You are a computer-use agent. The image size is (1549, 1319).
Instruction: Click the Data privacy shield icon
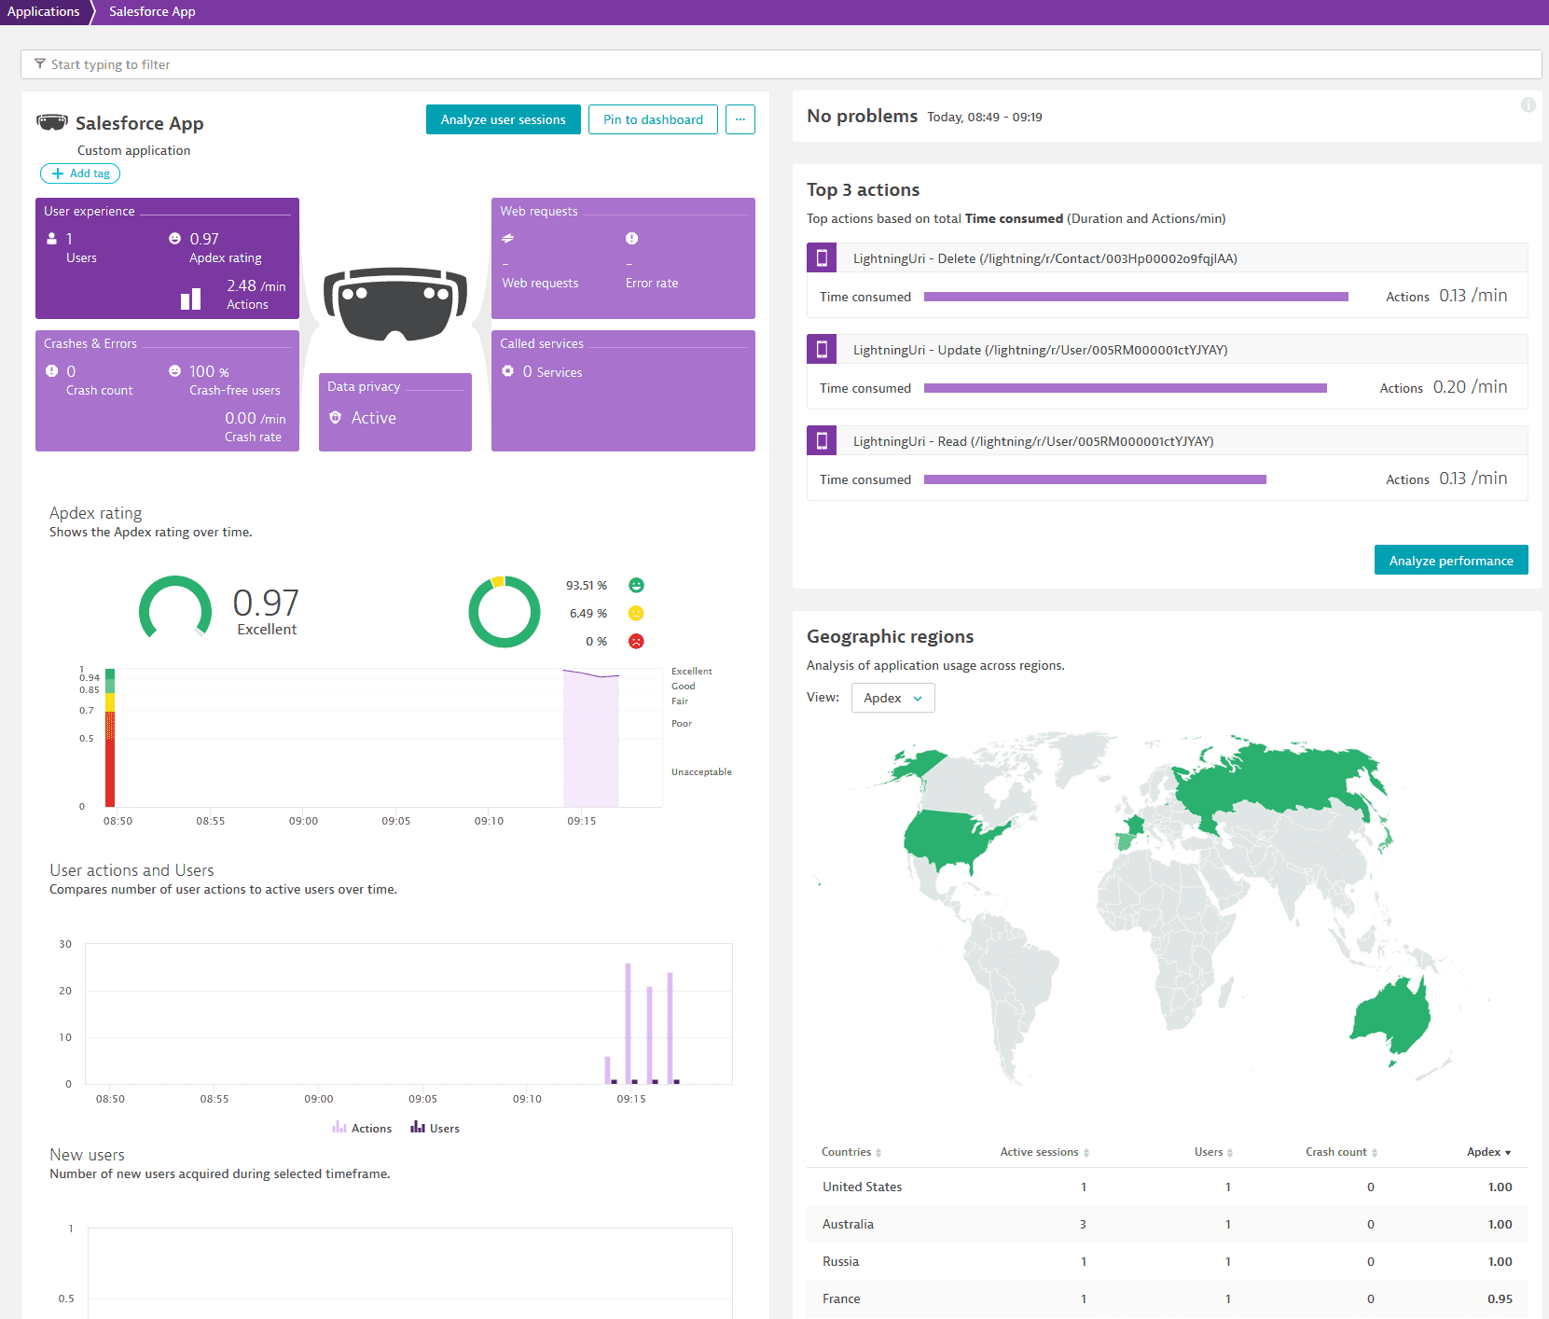tap(336, 418)
